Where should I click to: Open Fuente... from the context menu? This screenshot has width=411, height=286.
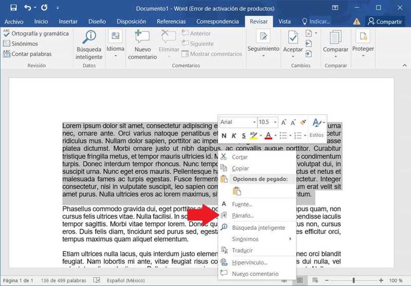(x=257, y=204)
